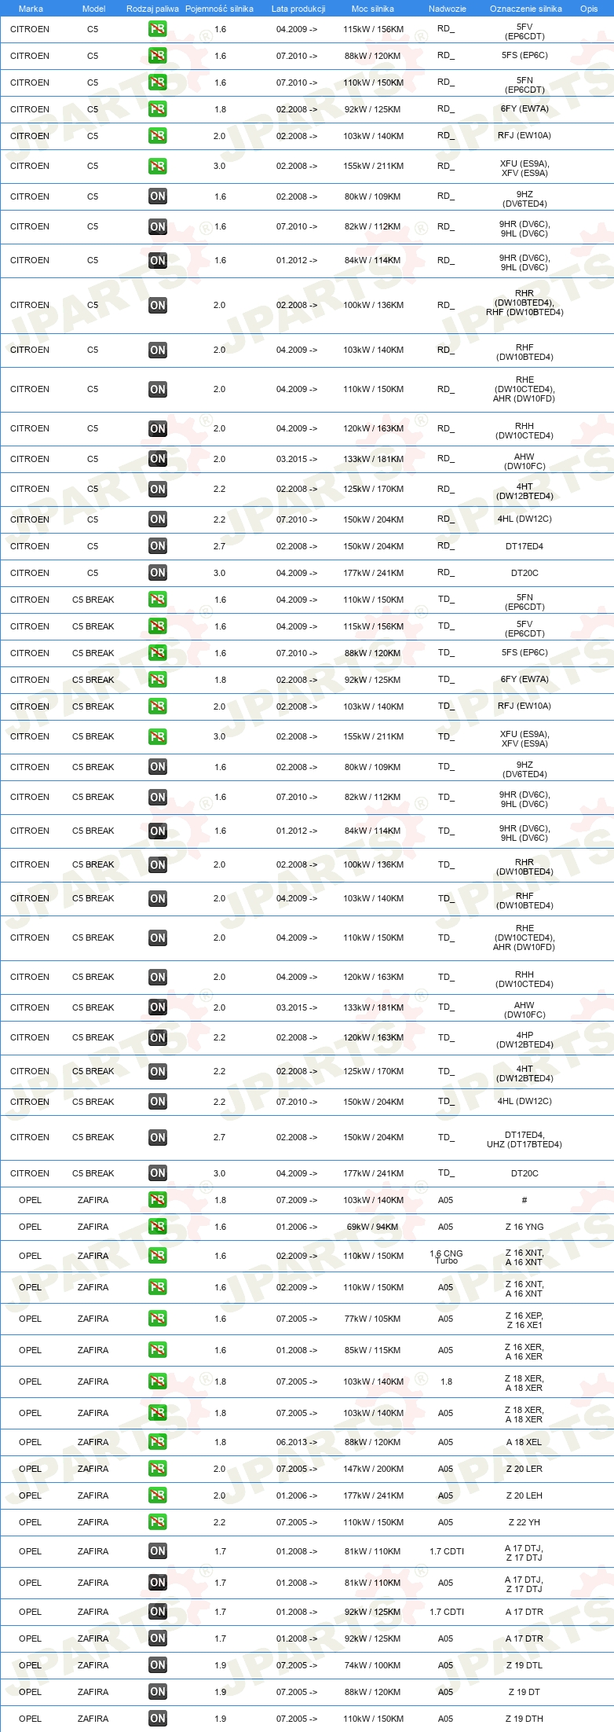Screen dimensions: 614x1732
Task: Click '74kW / 100KM' in the Zafira row
Action: pyautogui.click(x=372, y=1665)
